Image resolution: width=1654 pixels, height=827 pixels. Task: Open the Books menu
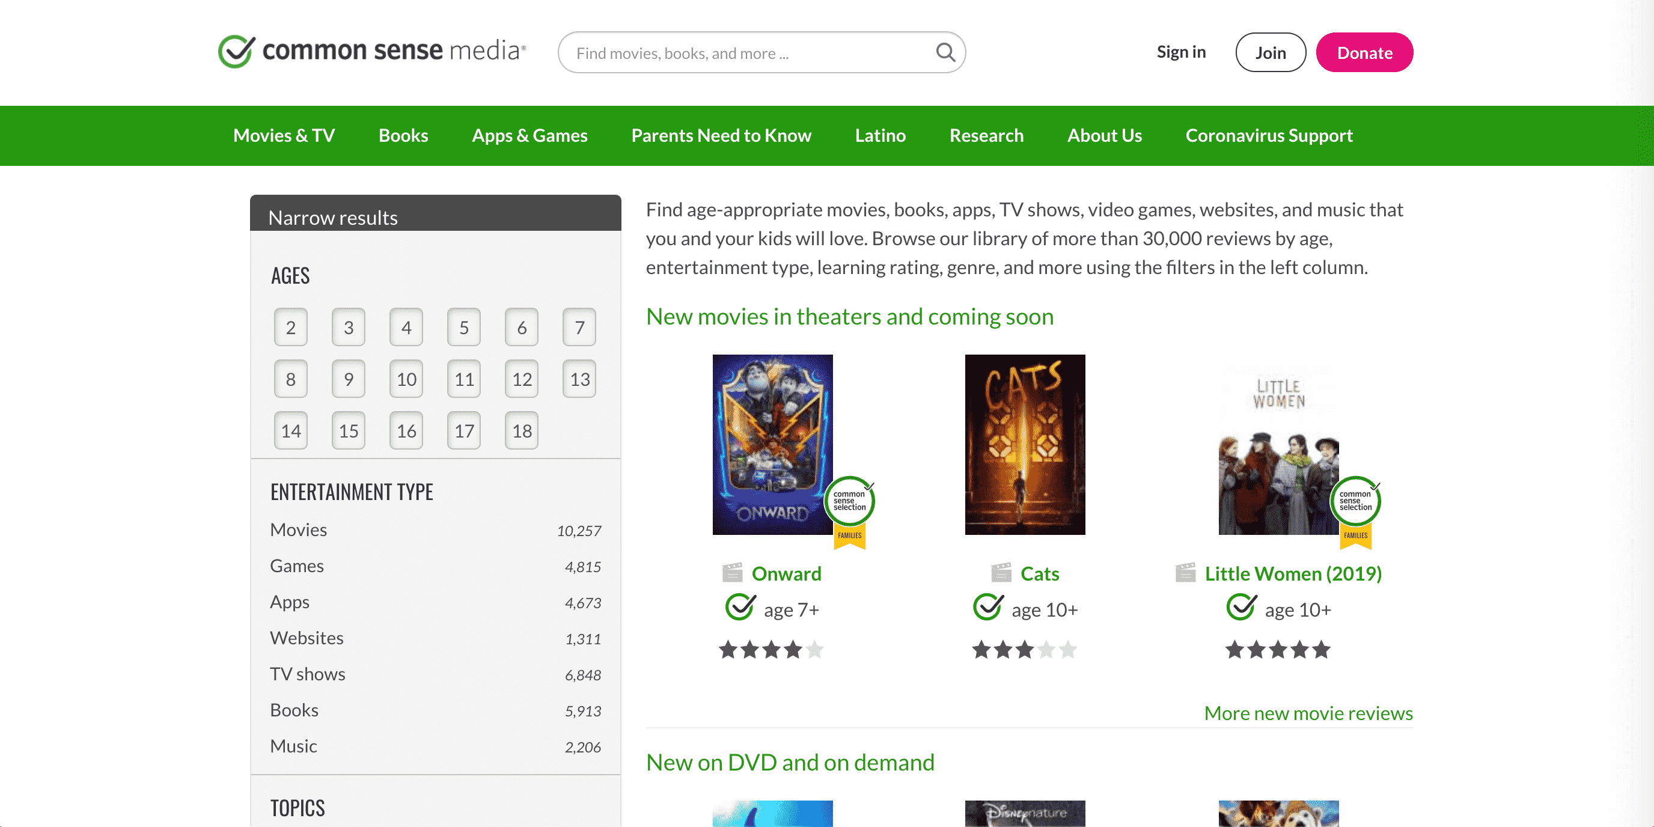(403, 135)
